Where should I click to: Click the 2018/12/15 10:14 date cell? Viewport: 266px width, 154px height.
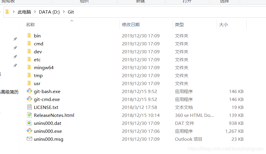click(141, 115)
